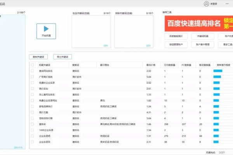Sort by the 日均搜索量 column header
Screen dimensions: 233x155
coord(170,65)
